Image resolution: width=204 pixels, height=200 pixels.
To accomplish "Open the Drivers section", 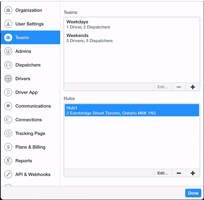I will [31, 79].
